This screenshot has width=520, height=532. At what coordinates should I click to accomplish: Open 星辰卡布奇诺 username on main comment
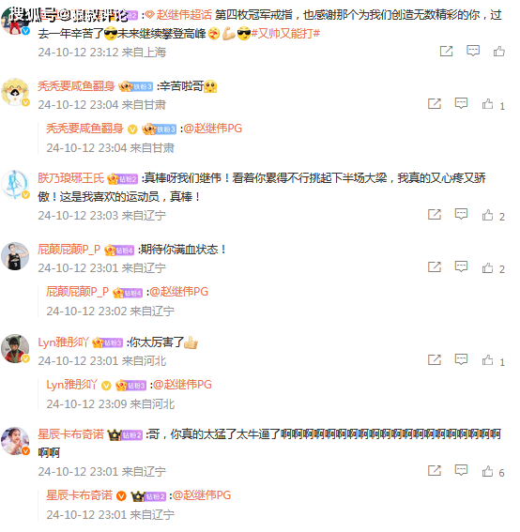click(70, 433)
